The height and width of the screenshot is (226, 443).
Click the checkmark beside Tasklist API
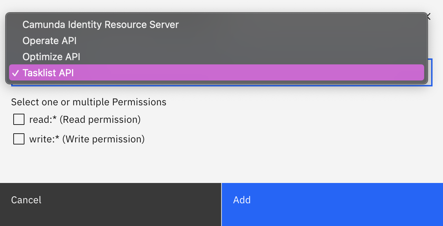point(15,73)
